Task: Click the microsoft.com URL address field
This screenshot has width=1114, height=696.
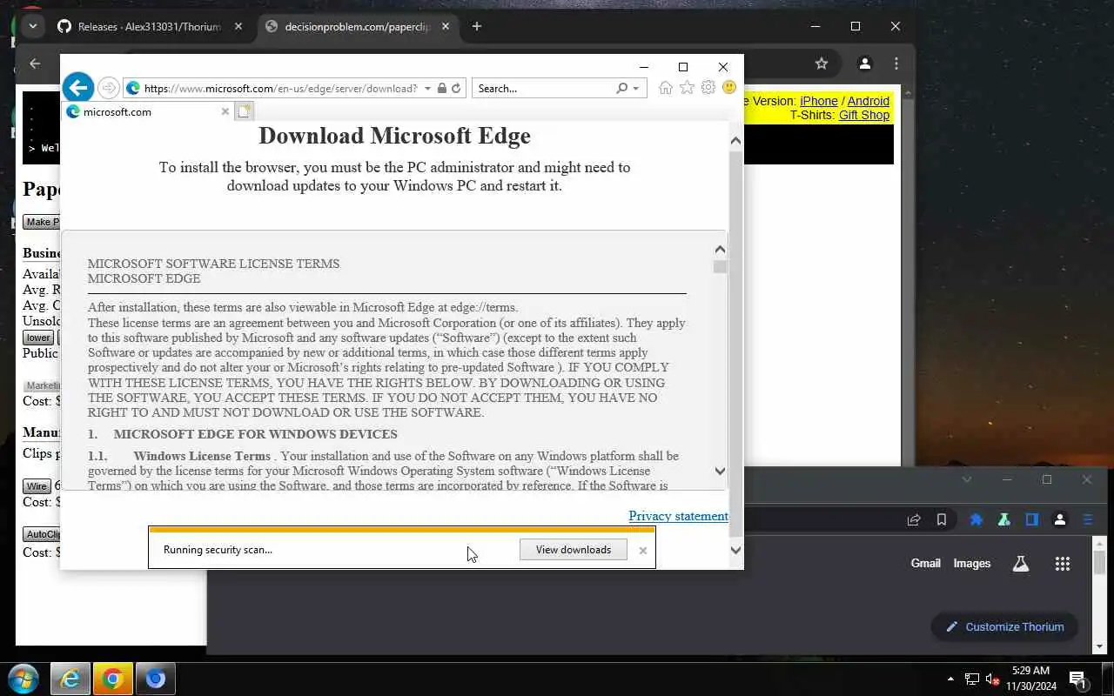Action: 281,88
